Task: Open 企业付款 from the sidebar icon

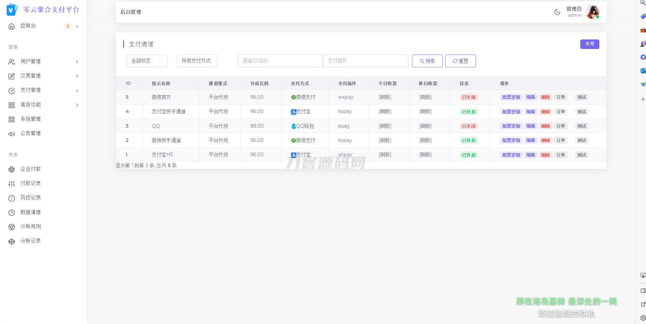Action: tap(12, 169)
